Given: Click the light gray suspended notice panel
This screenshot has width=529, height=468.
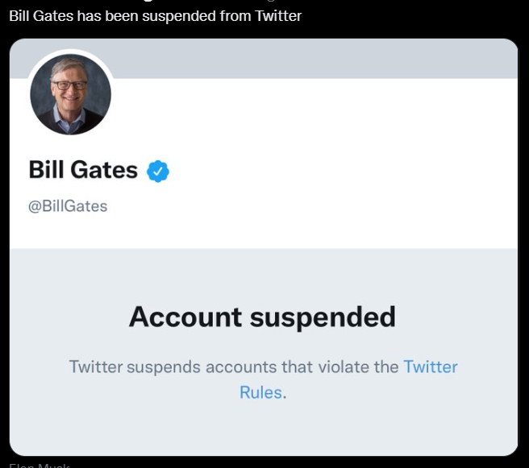Looking at the screenshot, I should 264,352.
